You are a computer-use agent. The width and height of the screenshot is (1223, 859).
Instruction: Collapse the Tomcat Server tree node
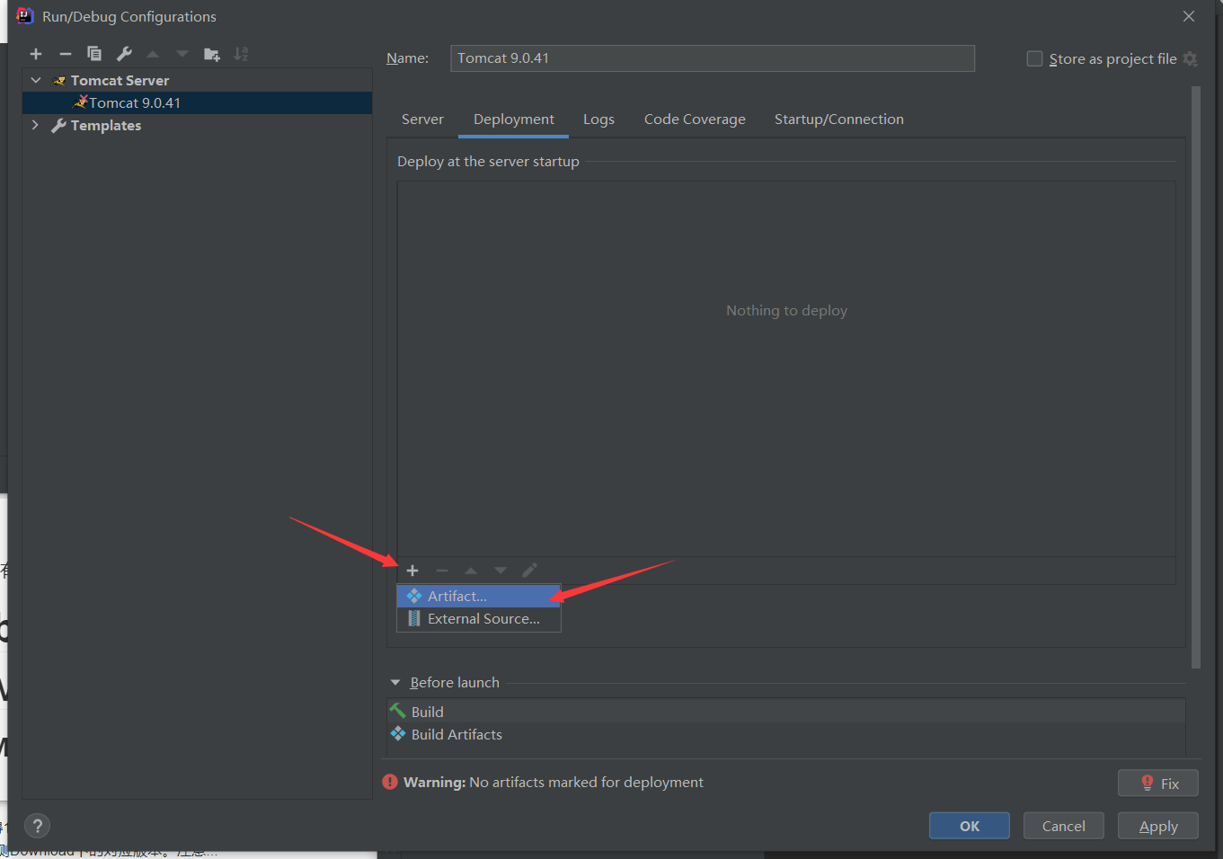click(x=36, y=80)
